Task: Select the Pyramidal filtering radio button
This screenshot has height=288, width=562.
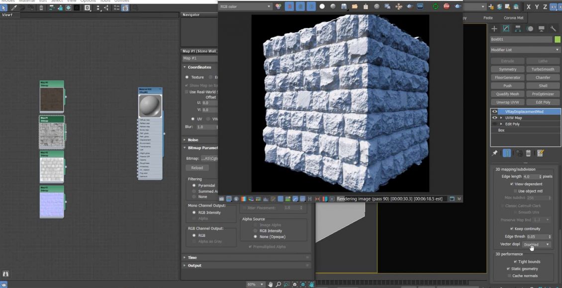Action: click(194, 185)
